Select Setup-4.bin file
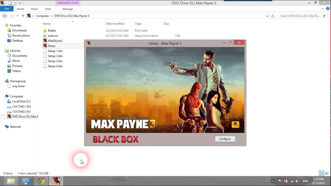The height and width of the screenshot is (186, 331). [x=55, y=66]
